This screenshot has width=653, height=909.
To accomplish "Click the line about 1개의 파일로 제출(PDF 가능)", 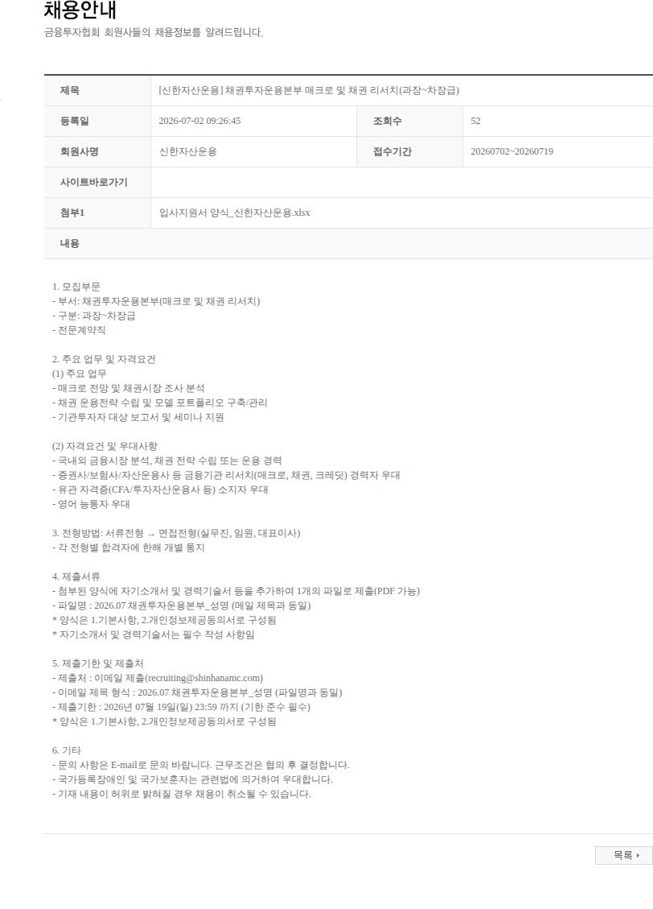I will point(236,591).
